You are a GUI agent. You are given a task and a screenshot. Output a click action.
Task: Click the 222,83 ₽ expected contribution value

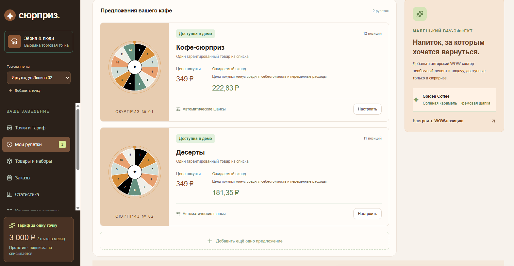click(x=226, y=88)
